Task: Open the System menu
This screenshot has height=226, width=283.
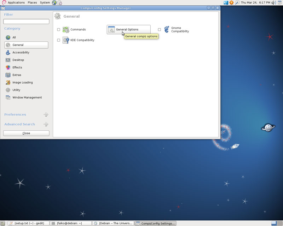Action: [x=45, y=2]
